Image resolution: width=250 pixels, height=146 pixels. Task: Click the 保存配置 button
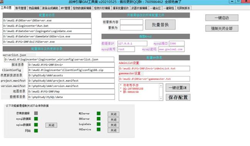tap(178, 98)
